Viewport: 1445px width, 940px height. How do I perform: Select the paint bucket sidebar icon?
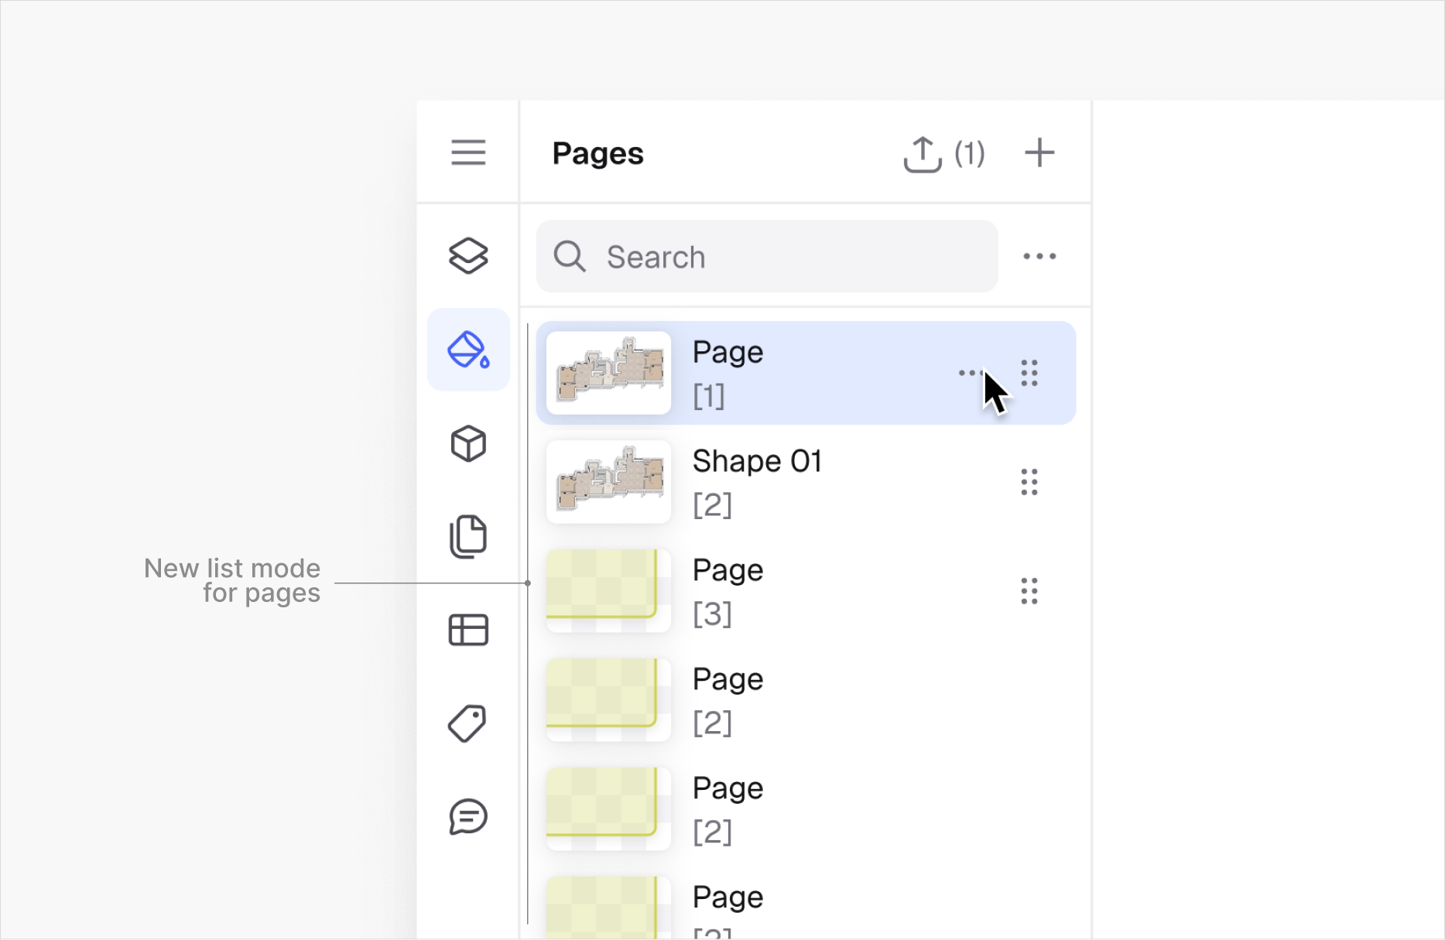(x=468, y=350)
